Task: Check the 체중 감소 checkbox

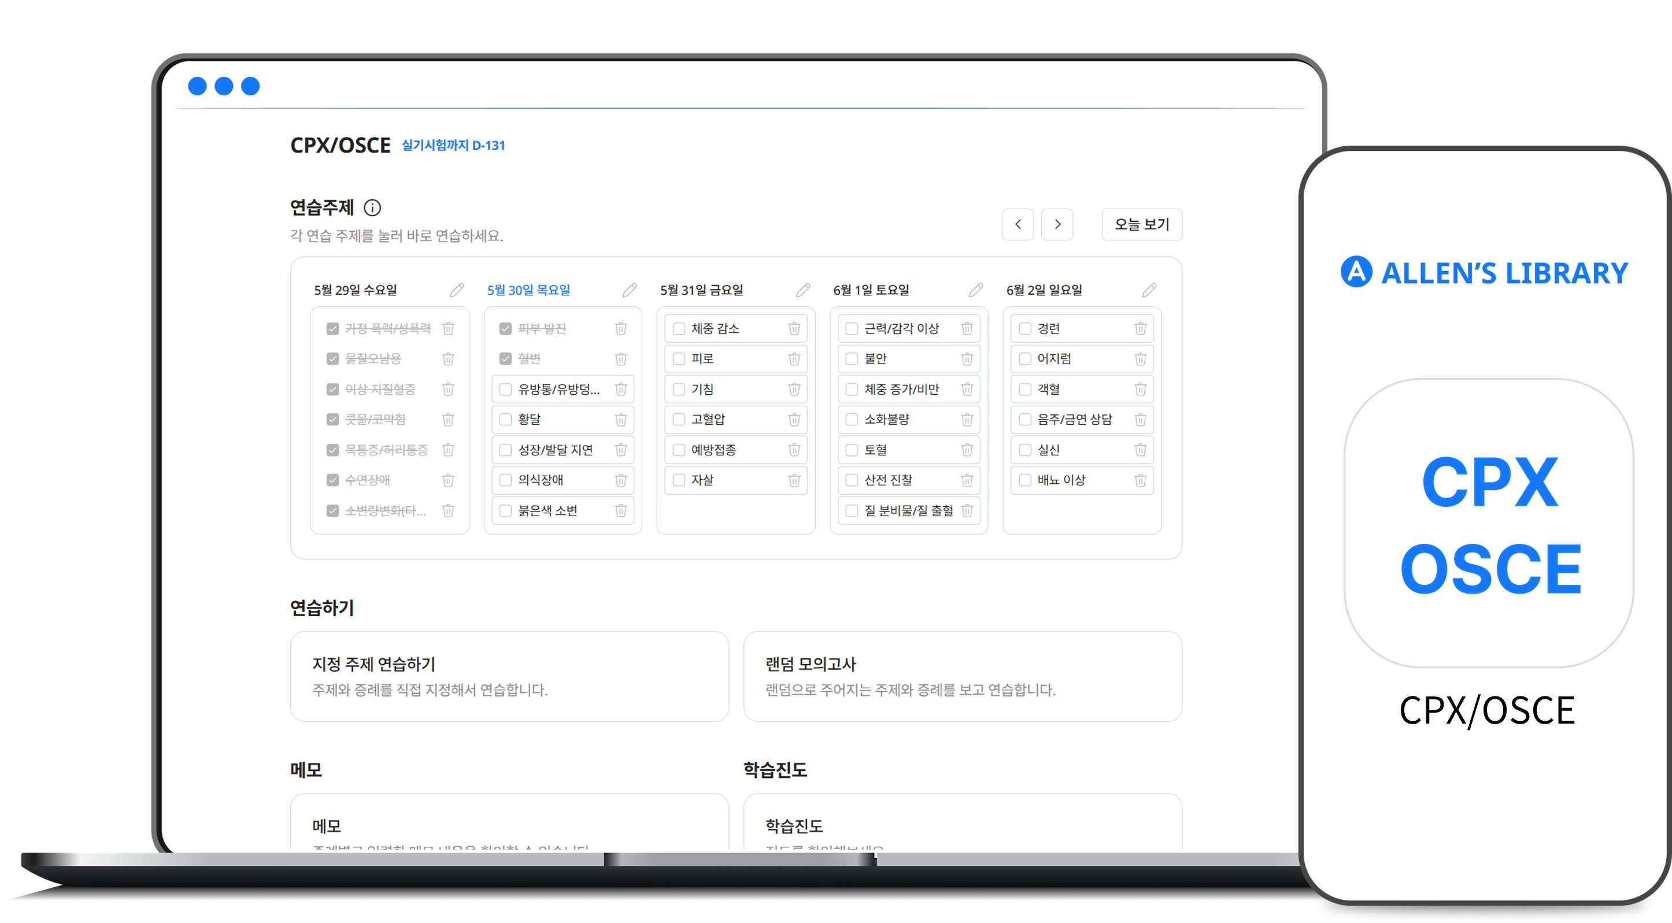Action: pos(678,329)
